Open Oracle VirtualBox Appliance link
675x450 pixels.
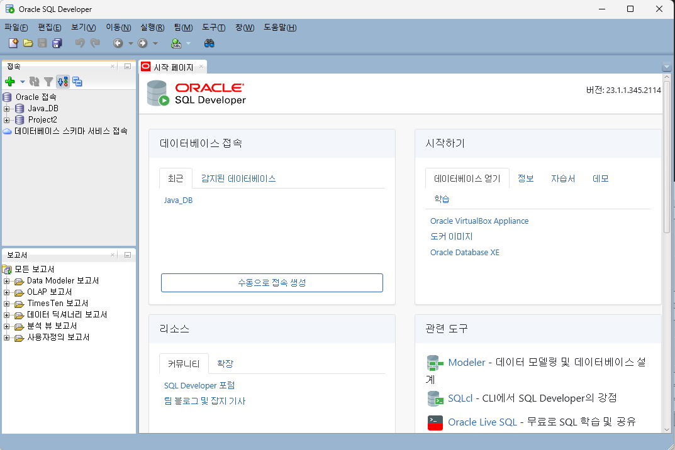(x=479, y=221)
